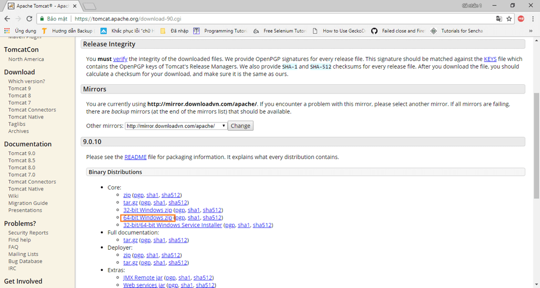Download Full documentation tar.gz
The image size is (540, 288).
131,240
